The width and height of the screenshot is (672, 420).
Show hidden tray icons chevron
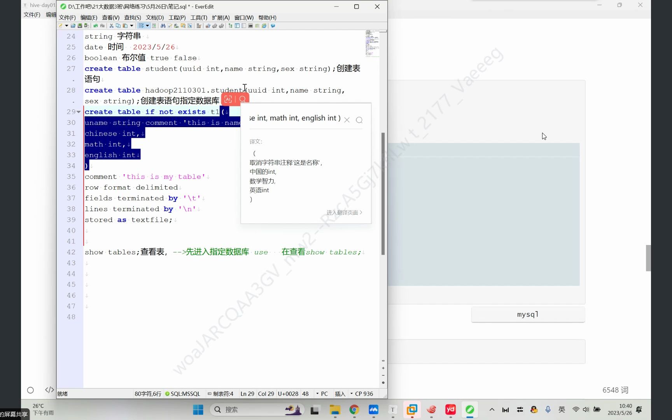click(x=492, y=409)
